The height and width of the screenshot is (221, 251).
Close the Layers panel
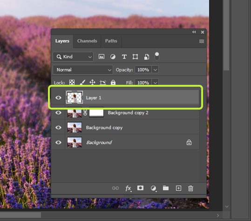point(203,32)
